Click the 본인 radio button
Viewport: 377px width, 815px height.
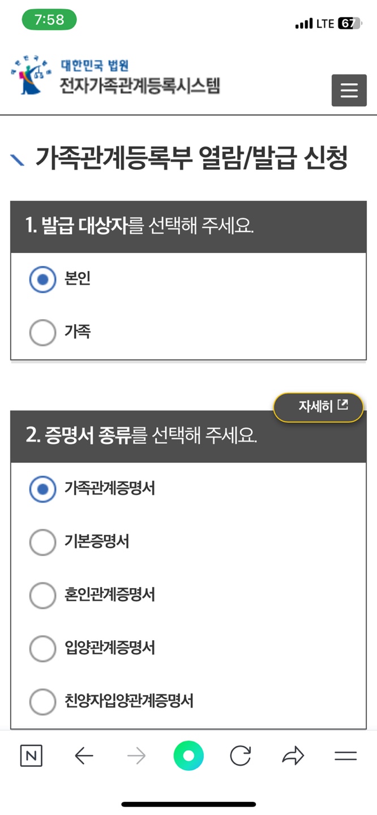coord(42,279)
